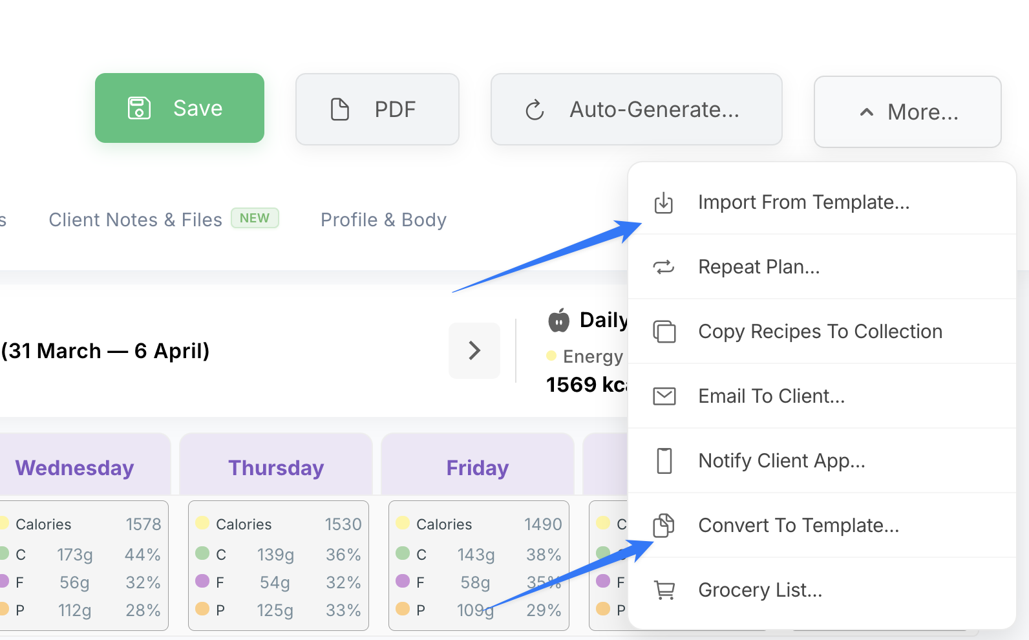Switch to the Client Notes & Files tab
Viewport: 1029px width, 640px height.
tap(135, 220)
